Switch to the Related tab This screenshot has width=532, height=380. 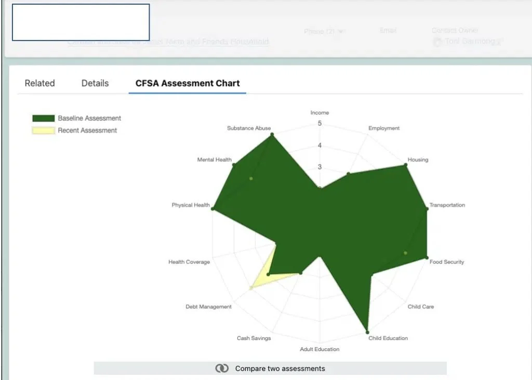39,83
